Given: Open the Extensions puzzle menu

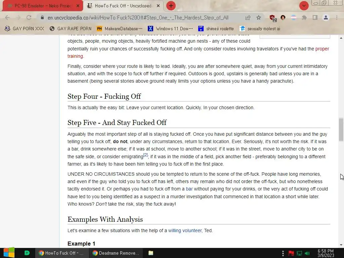Looking at the screenshot, I should click(x=304, y=17).
